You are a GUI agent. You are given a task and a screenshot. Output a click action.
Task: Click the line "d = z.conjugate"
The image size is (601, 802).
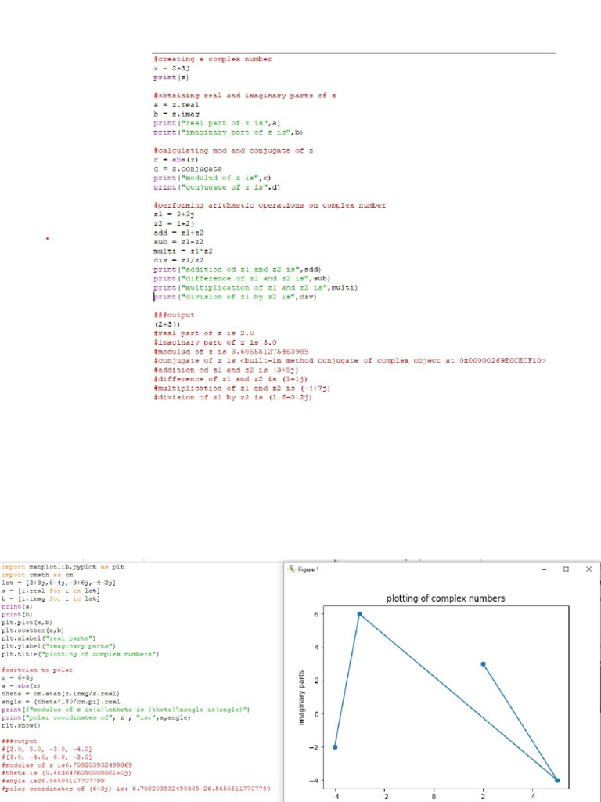coord(188,169)
